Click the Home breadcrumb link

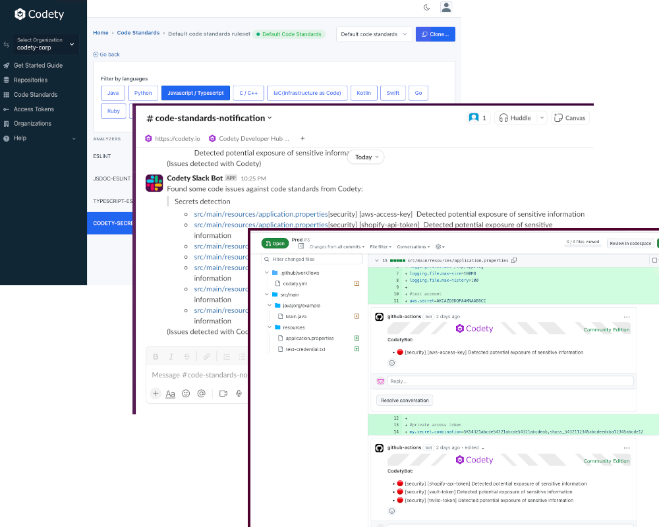click(101, 33)
